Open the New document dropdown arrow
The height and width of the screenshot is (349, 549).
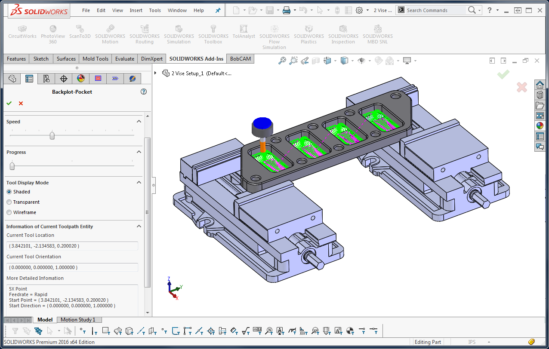244,10
